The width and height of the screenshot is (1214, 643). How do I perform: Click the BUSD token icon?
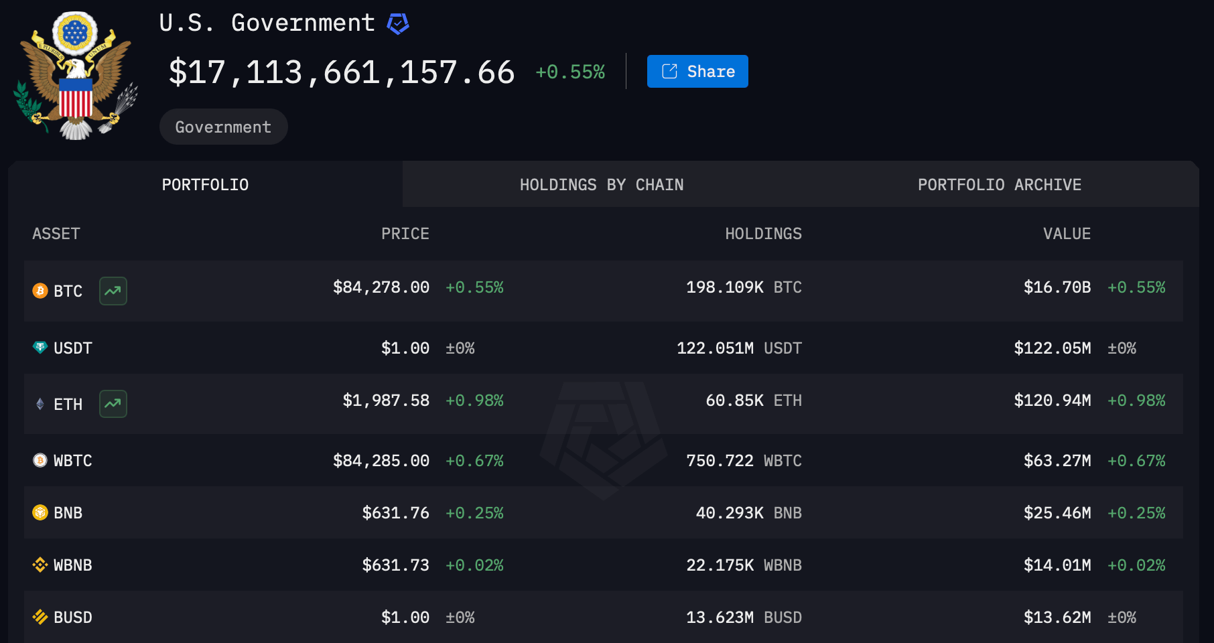point(40,617)
